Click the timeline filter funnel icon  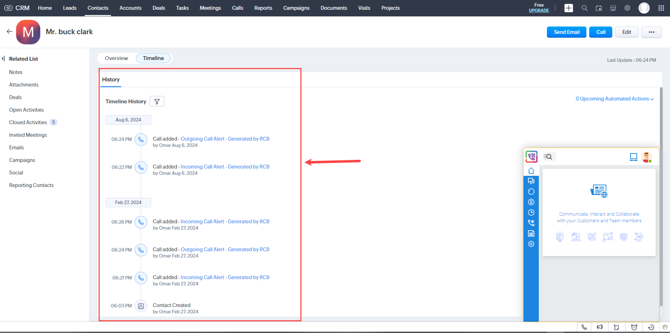coord(157,101)
